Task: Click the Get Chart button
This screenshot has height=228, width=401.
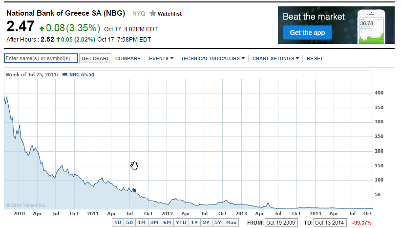Action: pos(95,58)
